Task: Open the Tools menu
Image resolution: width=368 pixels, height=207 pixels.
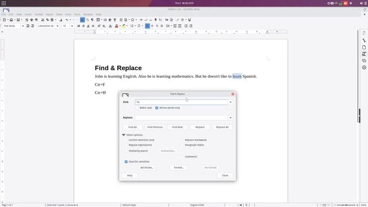Action: coord(77,14)
